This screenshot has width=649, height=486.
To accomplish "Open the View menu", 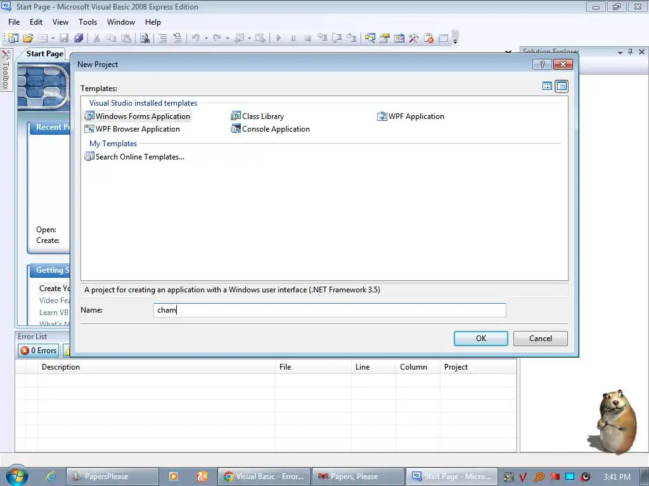I will [60, 22].
